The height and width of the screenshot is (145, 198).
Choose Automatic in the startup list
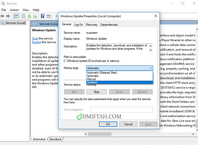[119, 76]
